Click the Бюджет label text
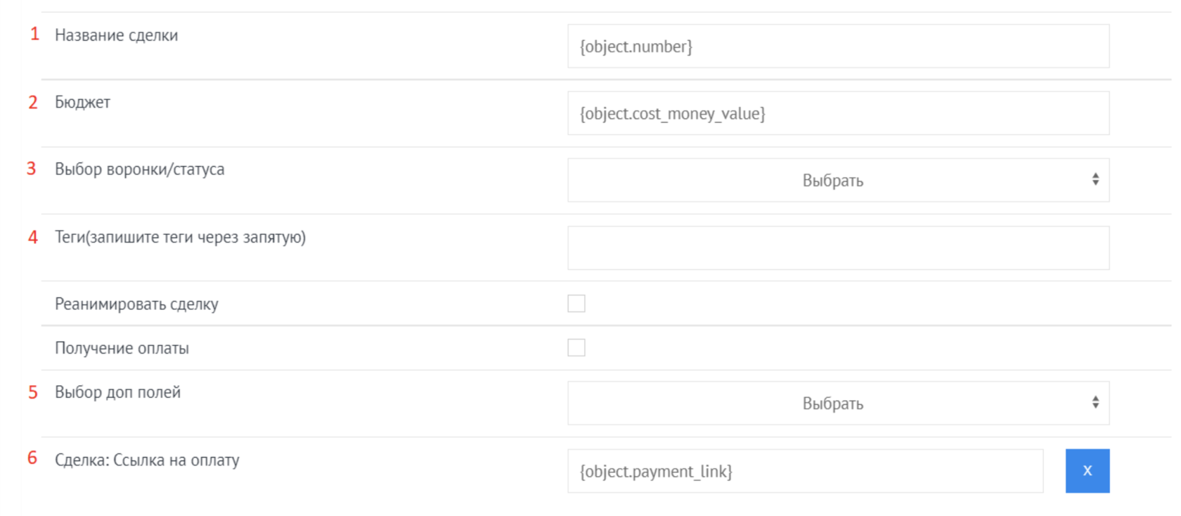1181x516 pixels. [83, 103]
